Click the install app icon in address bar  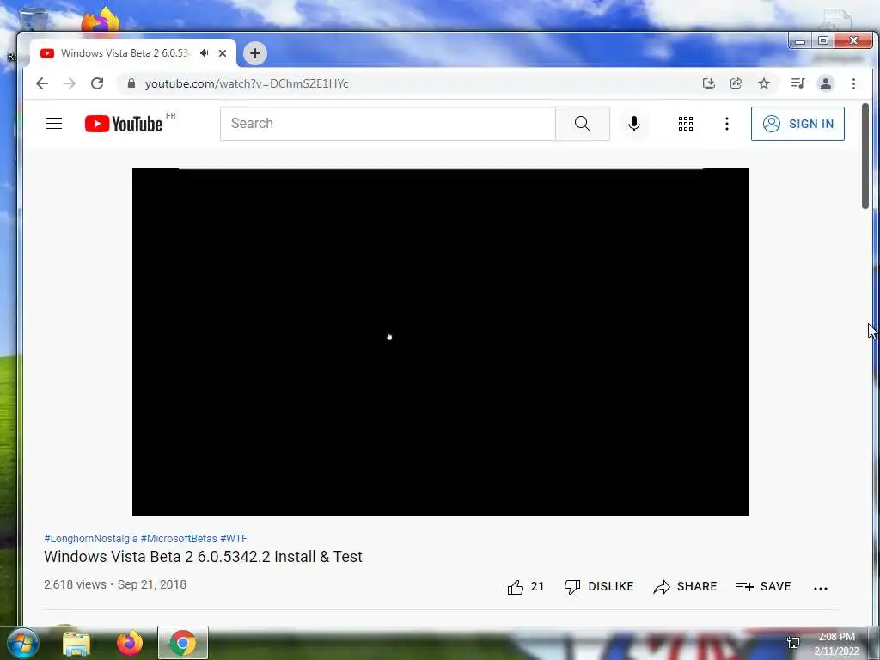[709, 83]
